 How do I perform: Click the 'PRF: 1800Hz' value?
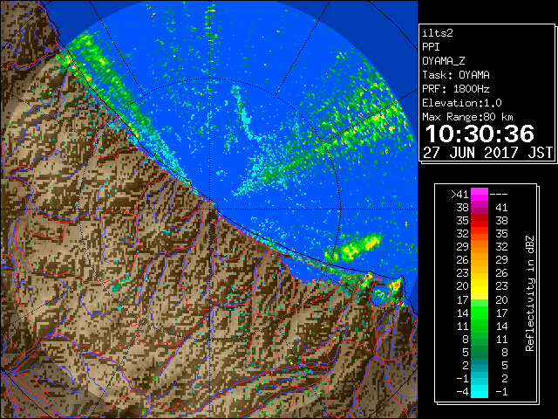click(x=456, y=89)
